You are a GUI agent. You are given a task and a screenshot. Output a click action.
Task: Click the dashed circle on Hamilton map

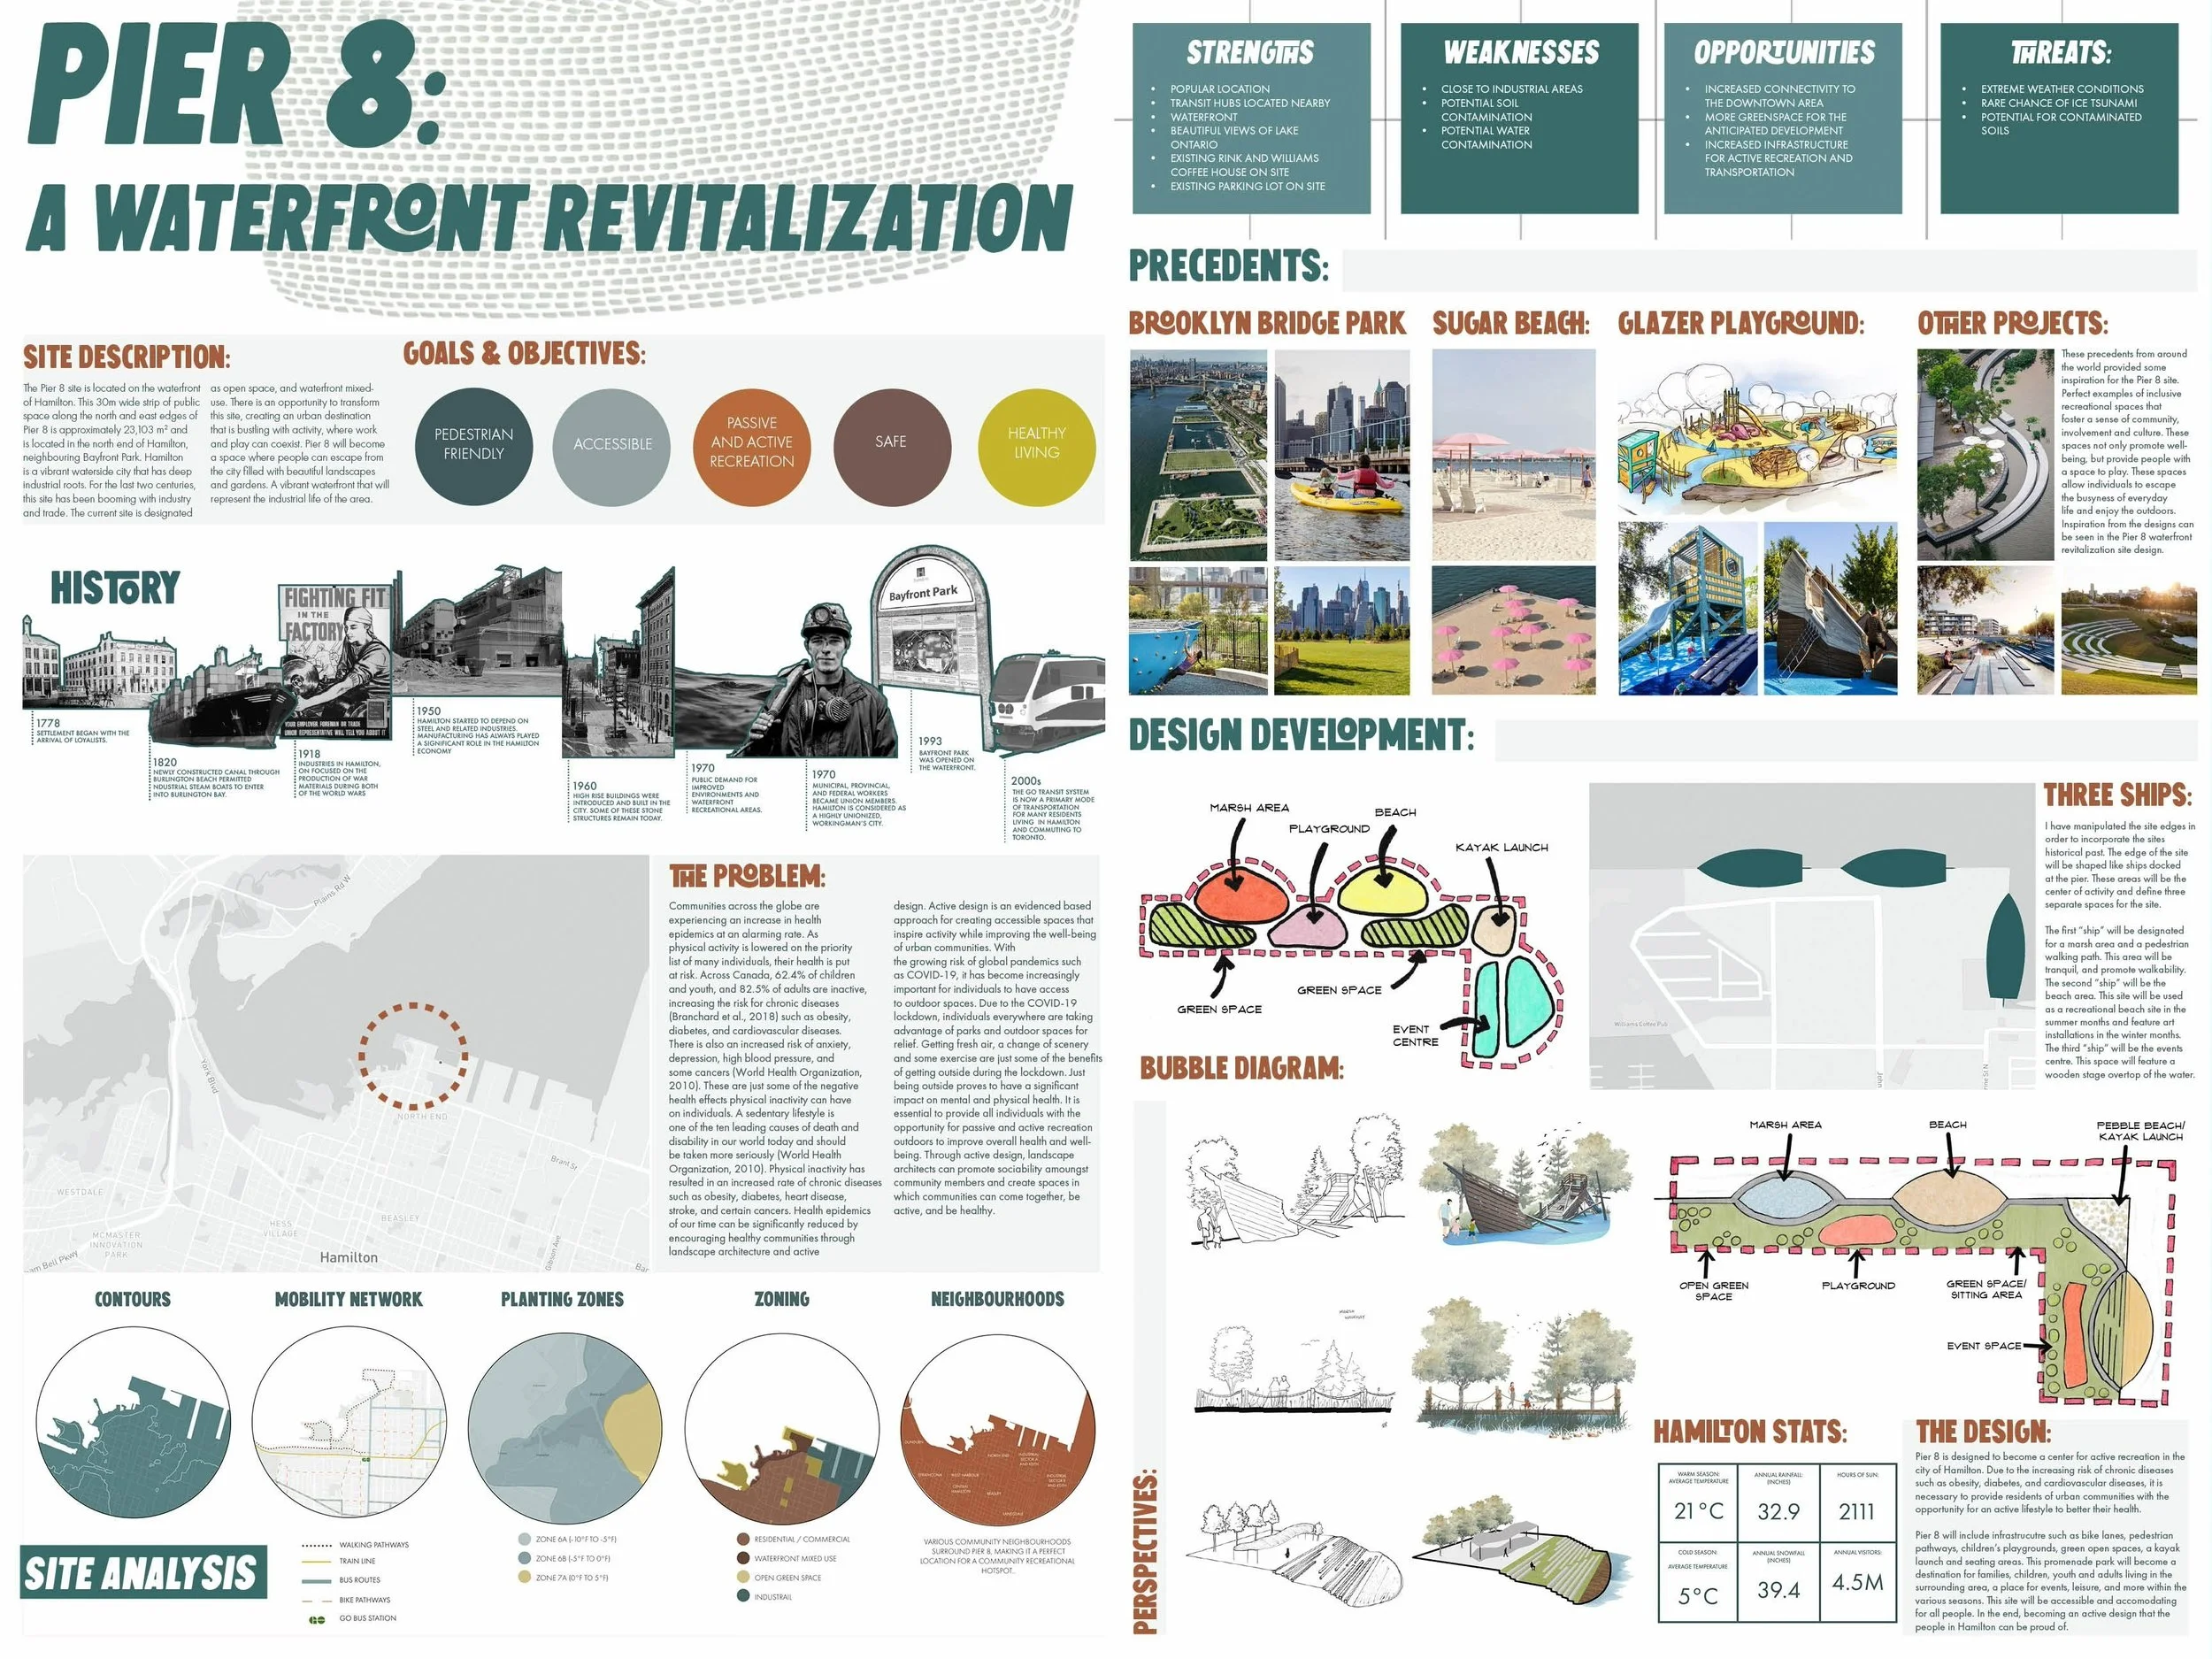coord(413,1057)
